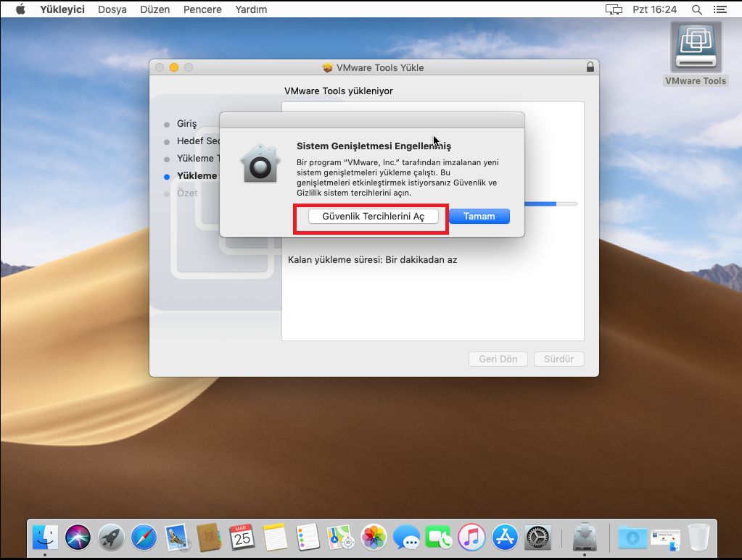This screenshot has height=560, width=742.
Task: Click the VMware Tools yükleniyor heading
Action: 338,91
